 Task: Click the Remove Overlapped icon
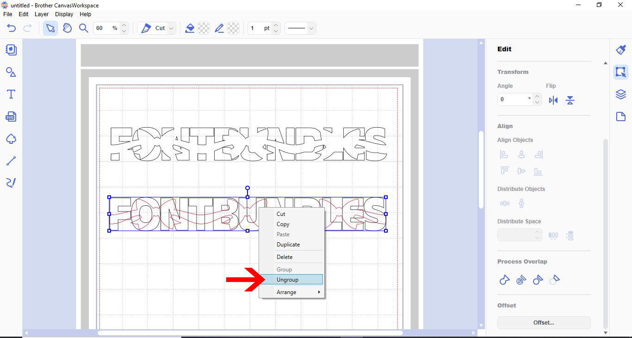[554, 280]
